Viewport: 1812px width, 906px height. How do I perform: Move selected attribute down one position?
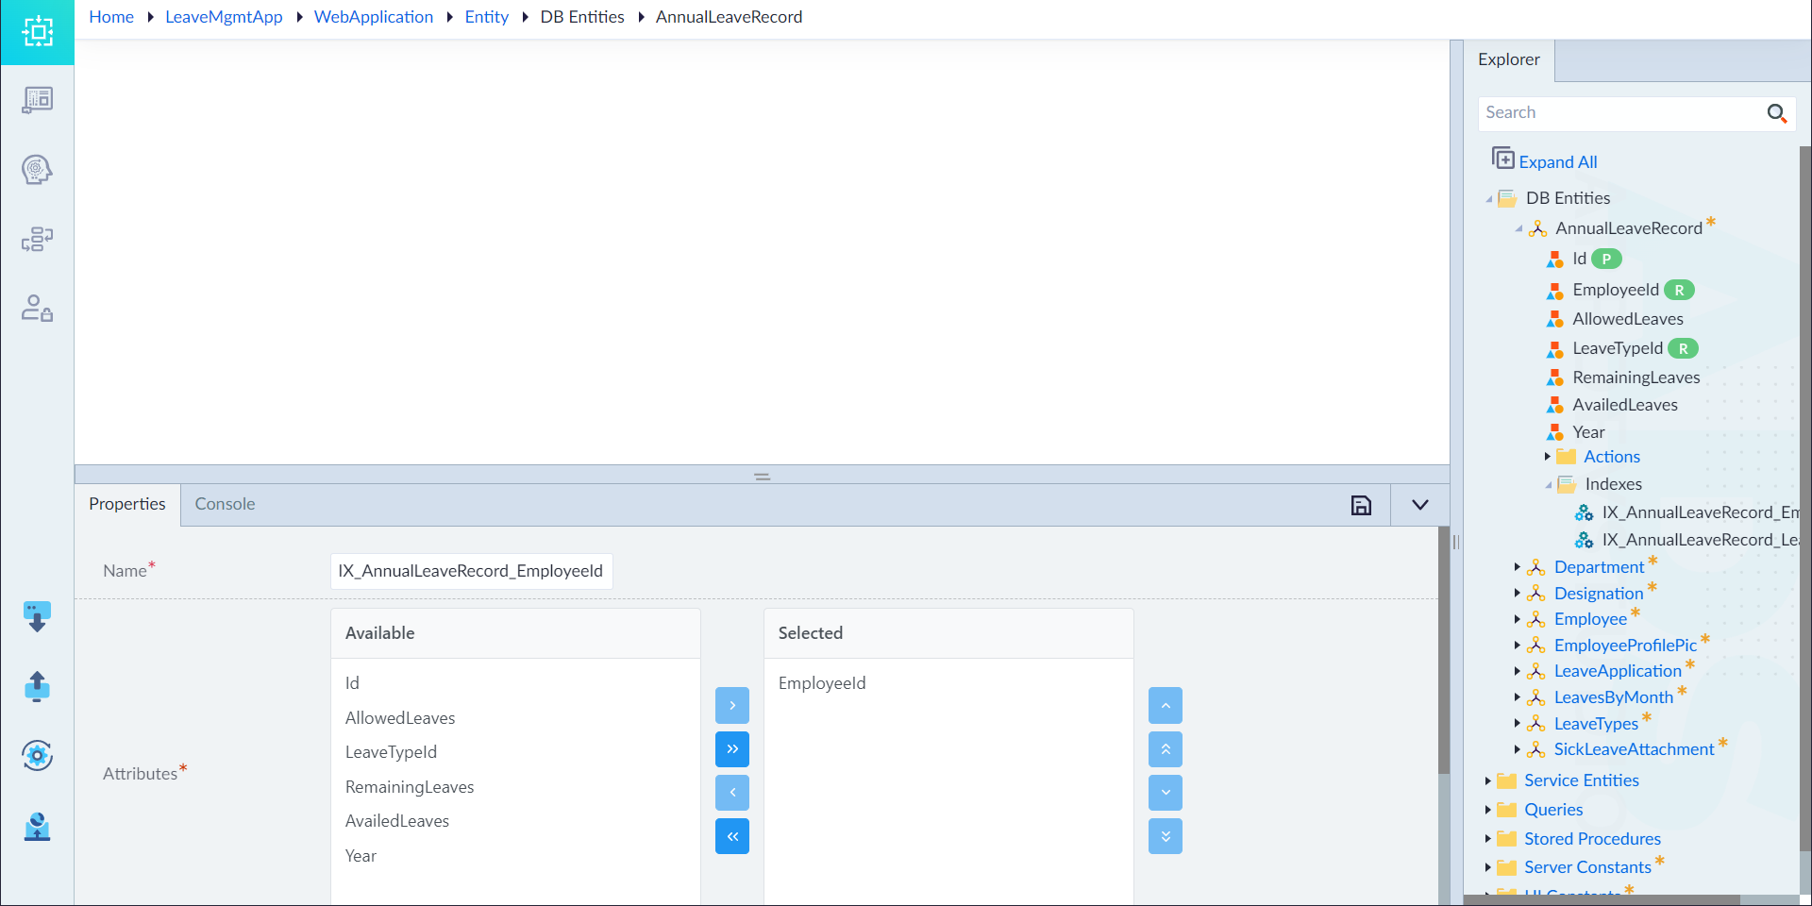point(1166,793)
